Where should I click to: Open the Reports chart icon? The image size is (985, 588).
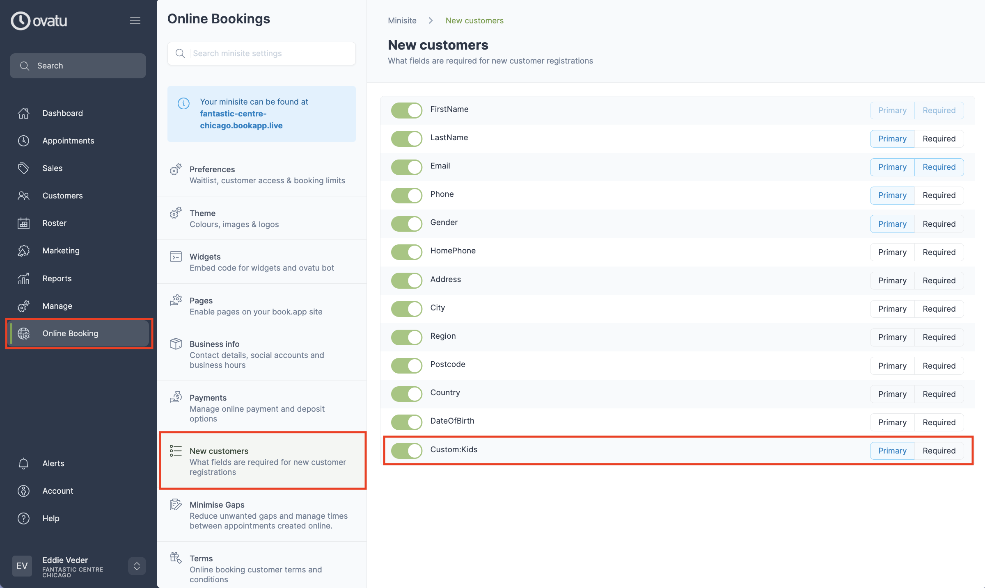pyautogui.click(x=23, y=278)
